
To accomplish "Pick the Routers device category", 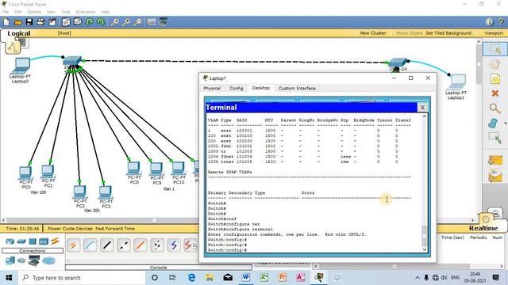I will pyautogui.click(x=10, y=241).
